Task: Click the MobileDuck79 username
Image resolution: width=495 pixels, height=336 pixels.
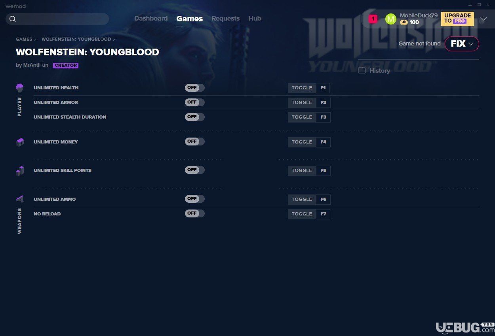Action: click(x=419, y=15)
